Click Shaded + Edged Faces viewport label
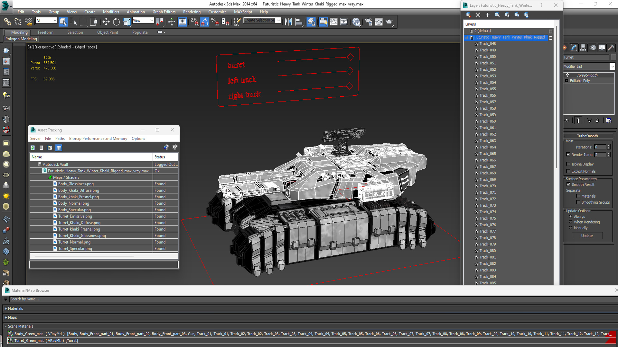618x347 pixels. point(77,47)
